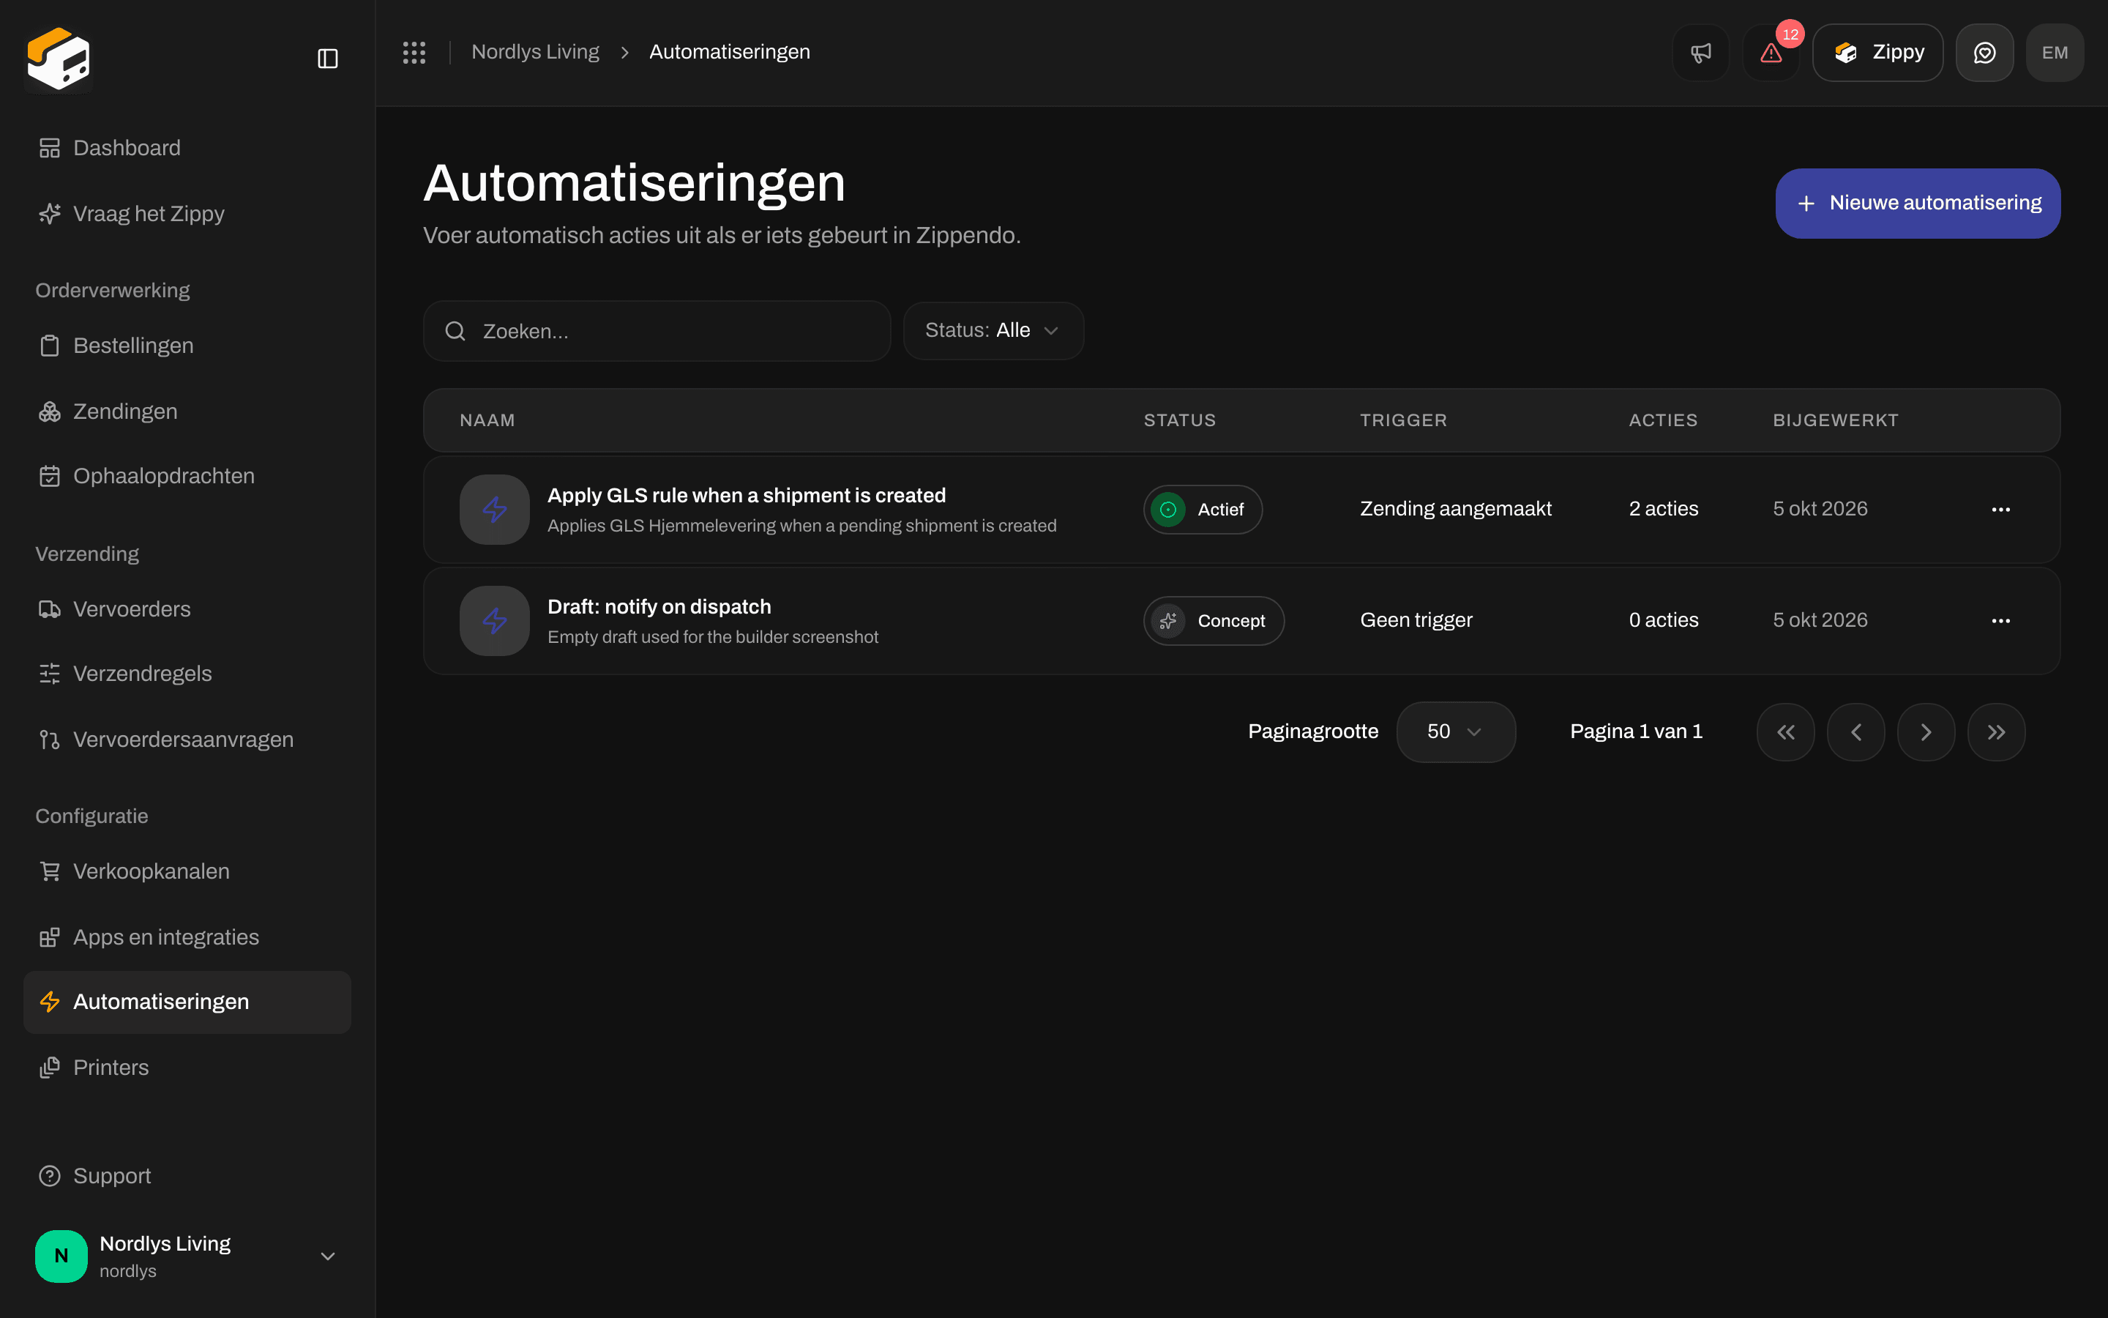Open Support
The height and width of the screenshot is (1318, 2108).
pos(187,1176)
